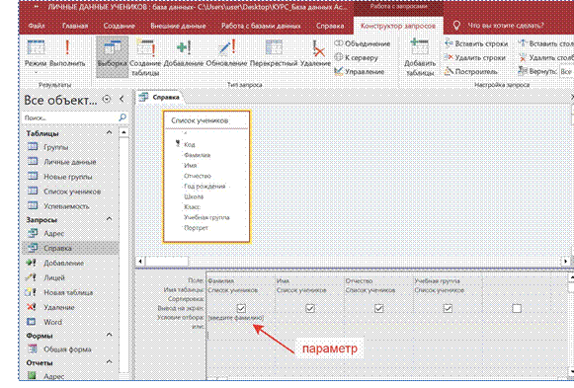Viewport: 574px width, 388px height.
Task: Select Конструктор запросов ribbon tab
Action: [x=398, y=26]
